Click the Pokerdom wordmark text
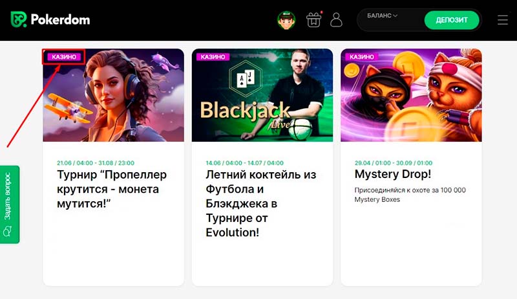This screenshot has width=517, height=299. (60, 19)
